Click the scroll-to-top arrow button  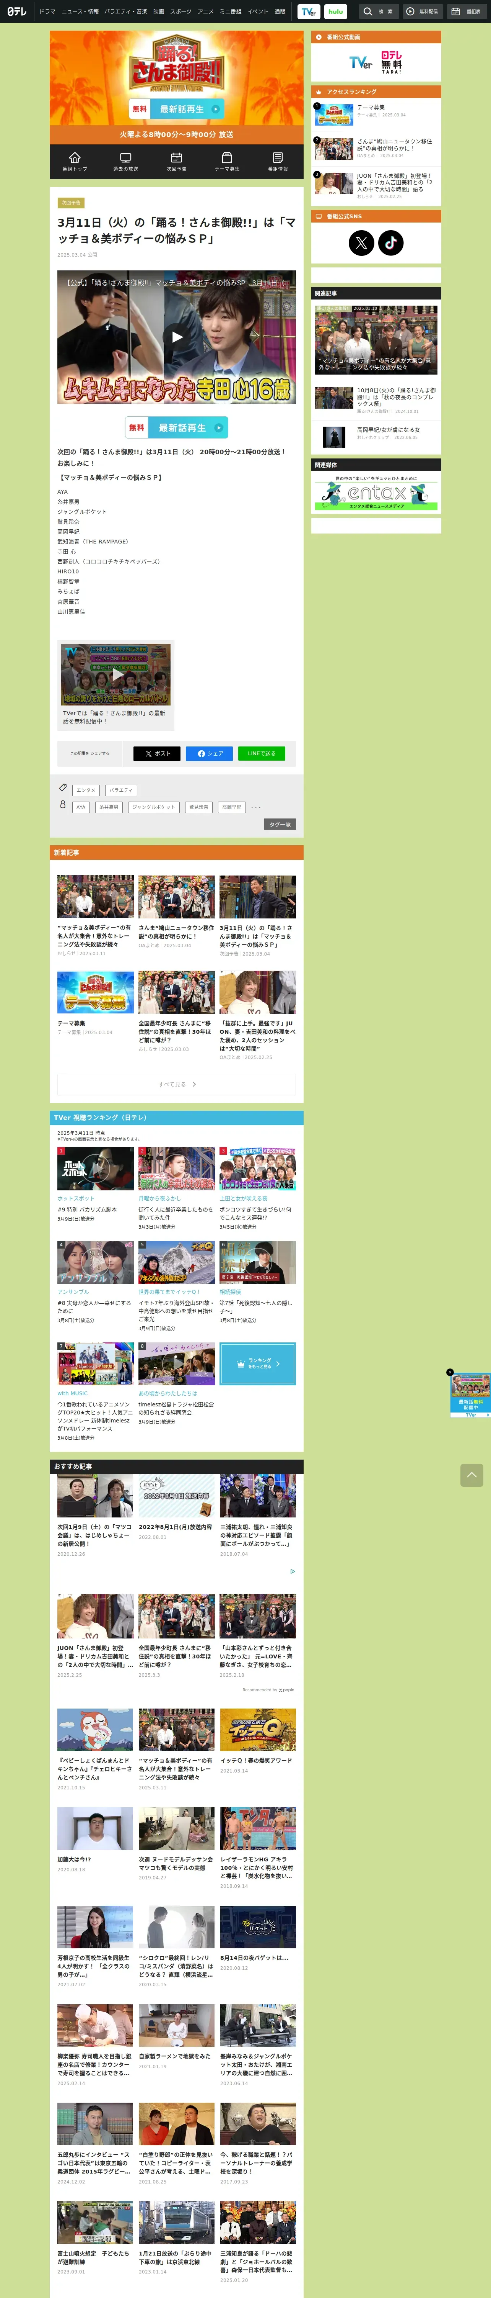(x=471, y=1475)
